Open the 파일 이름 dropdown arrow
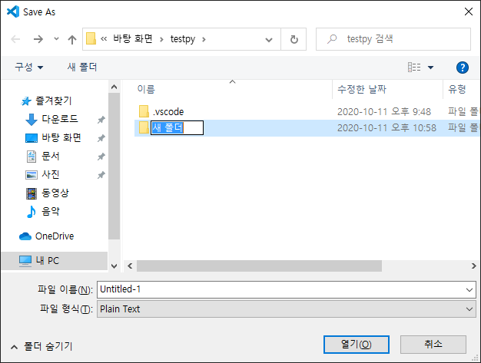The image size is (481, 363). click(469, 289)
